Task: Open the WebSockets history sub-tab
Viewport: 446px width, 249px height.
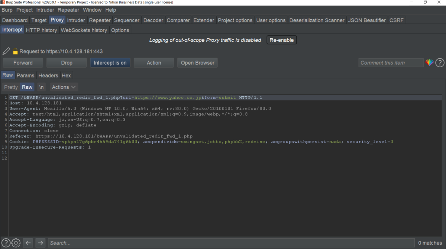Action: (x=84, y=30)
